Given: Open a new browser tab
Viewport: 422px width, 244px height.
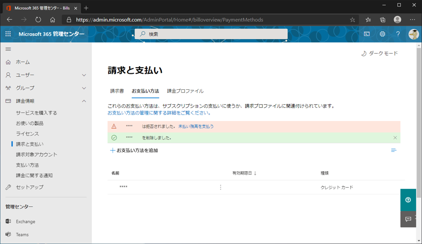Looking at the screenshot, I should click(86, 8).
